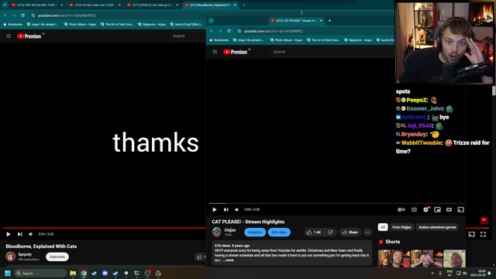Toggle subtitles in the front player
496x279 pixels.
point(414,209)
